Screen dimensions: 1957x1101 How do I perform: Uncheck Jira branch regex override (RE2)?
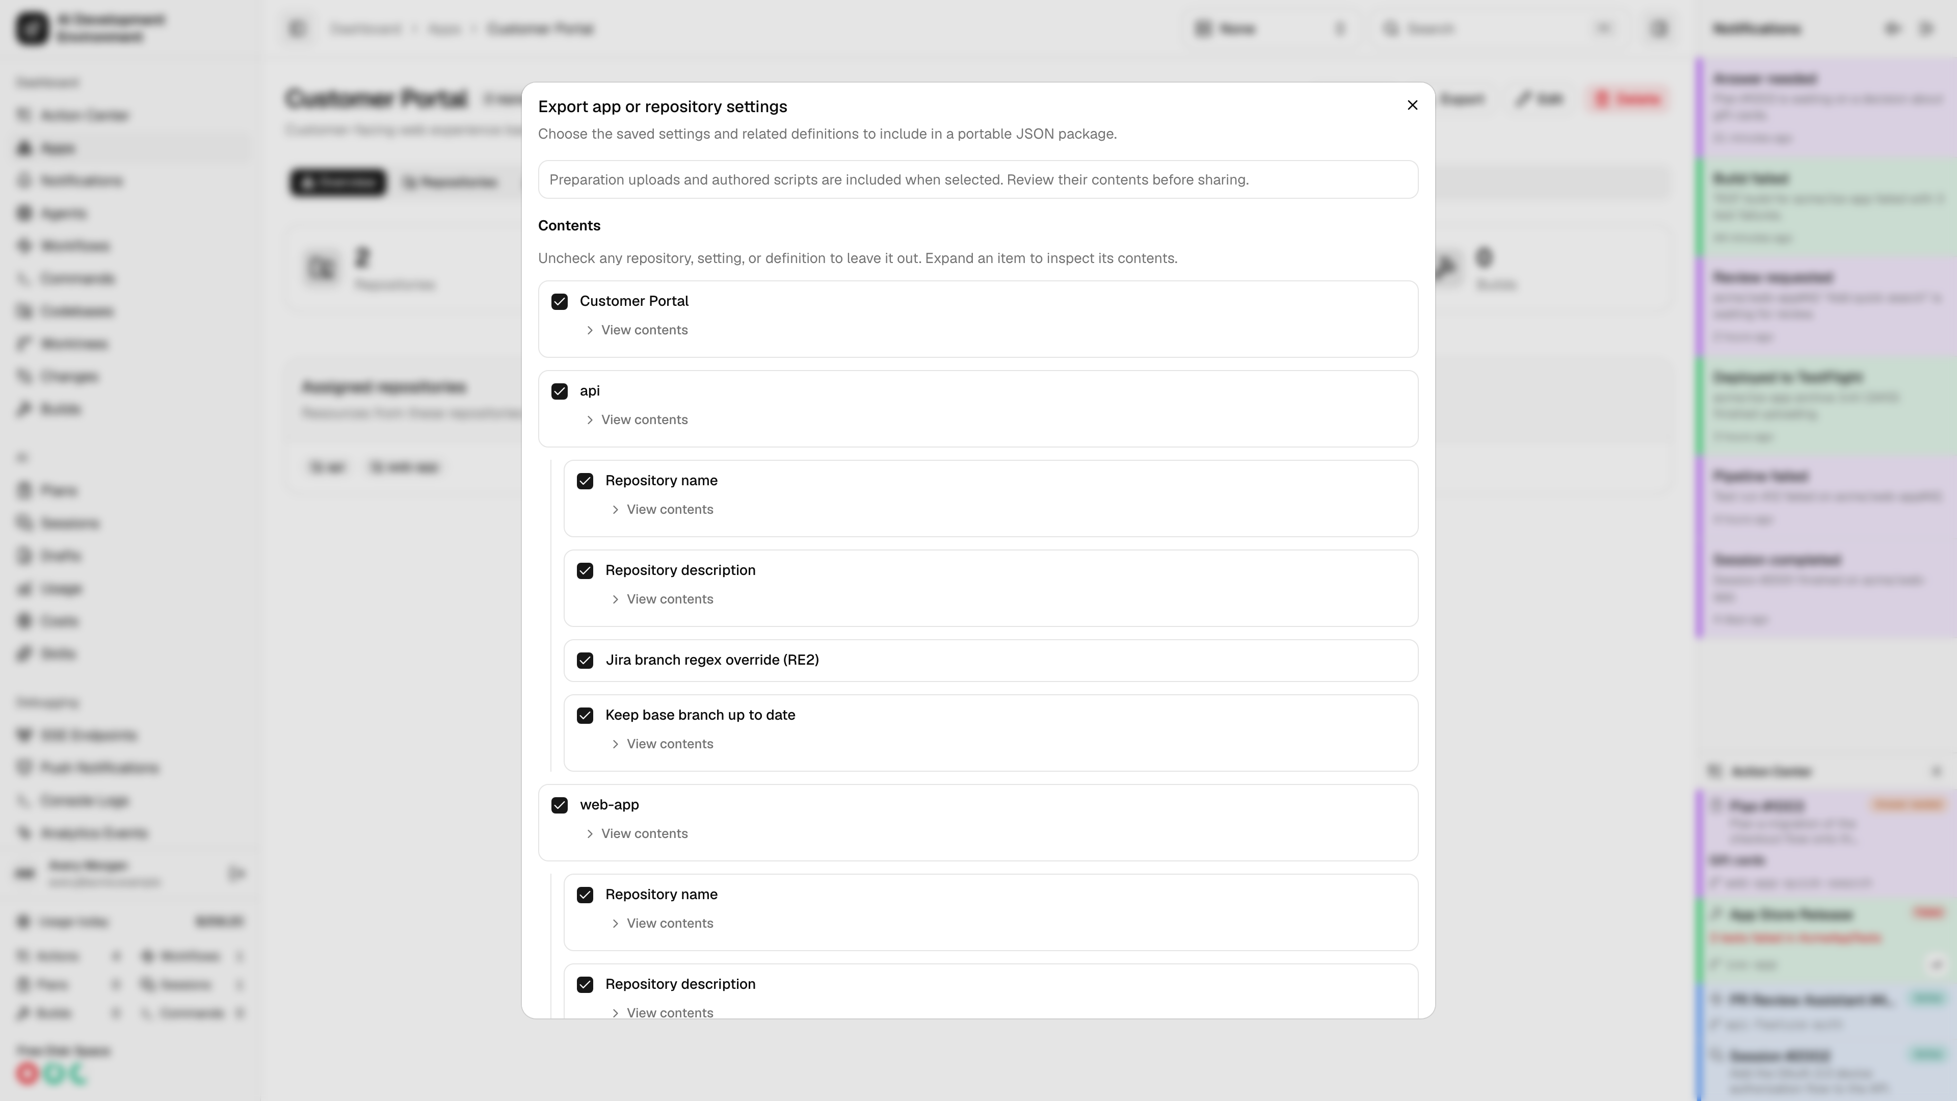point(585,660)
